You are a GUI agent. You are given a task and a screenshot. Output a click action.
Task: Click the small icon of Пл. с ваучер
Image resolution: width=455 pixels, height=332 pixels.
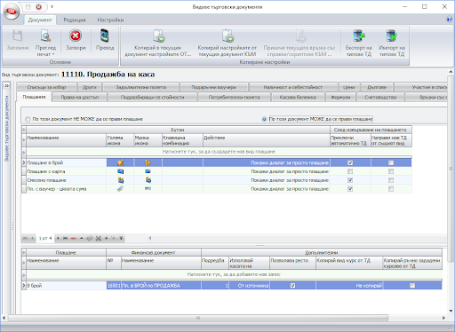[148, 188]
